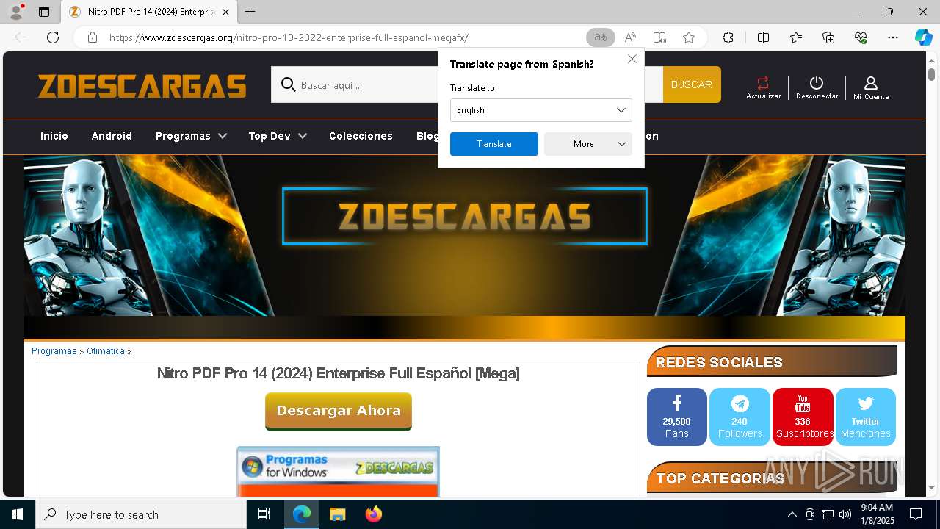Click the search magnifier icon in site
This screenshot has height=529, width=940.
(x=288, y=85)
